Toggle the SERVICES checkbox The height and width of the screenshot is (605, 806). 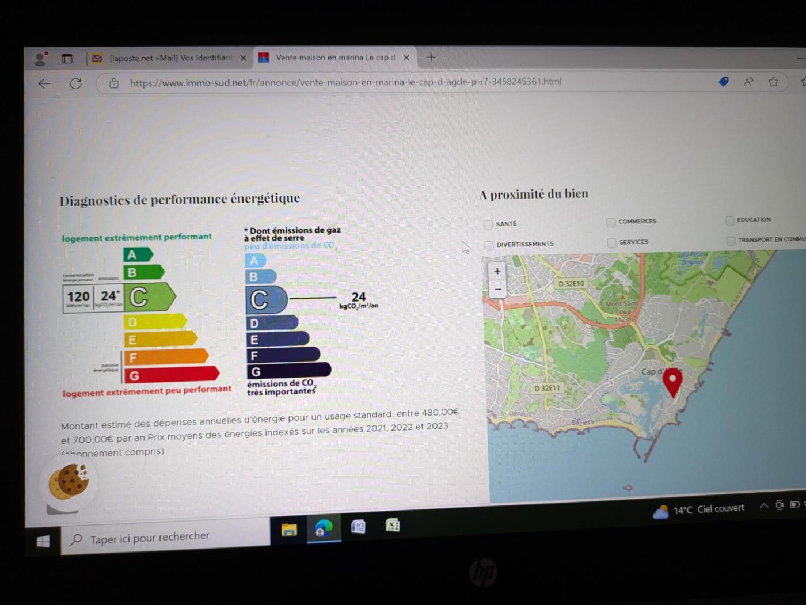611,243
